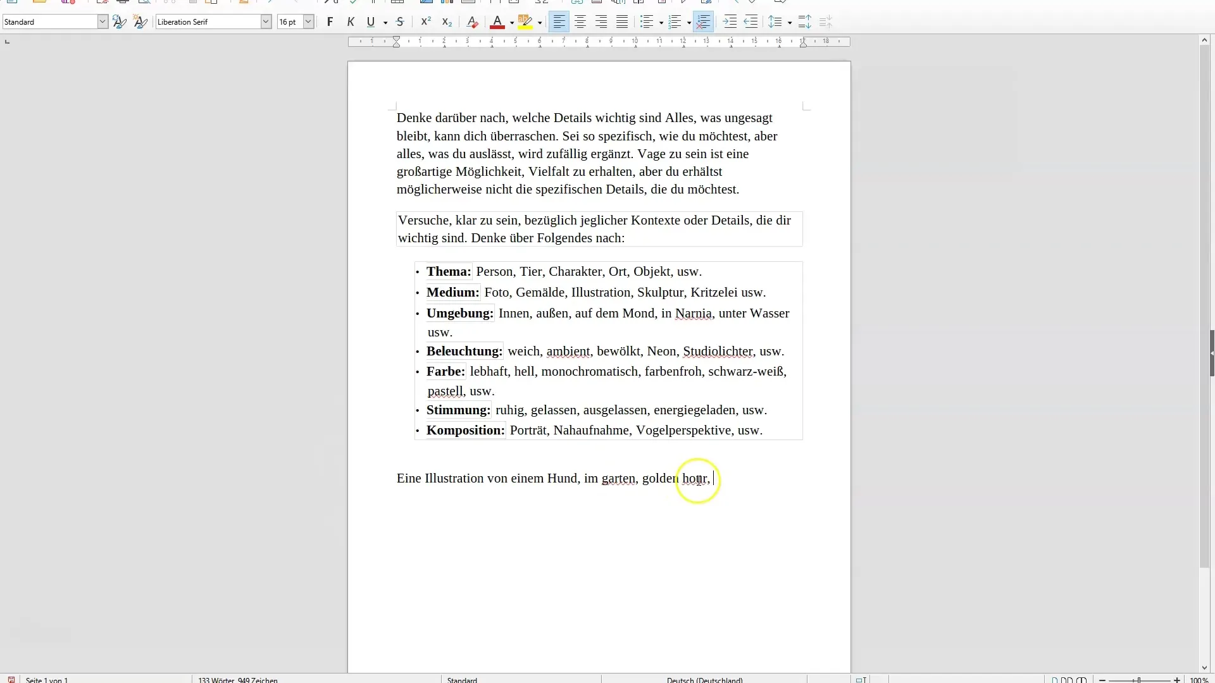Toggle centered text alignment
1215x683 pixels.
(580, 22)
